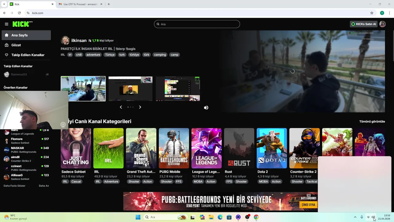Open Grand Theft Auto V category card
394x222 pixels.
[141, 148]
